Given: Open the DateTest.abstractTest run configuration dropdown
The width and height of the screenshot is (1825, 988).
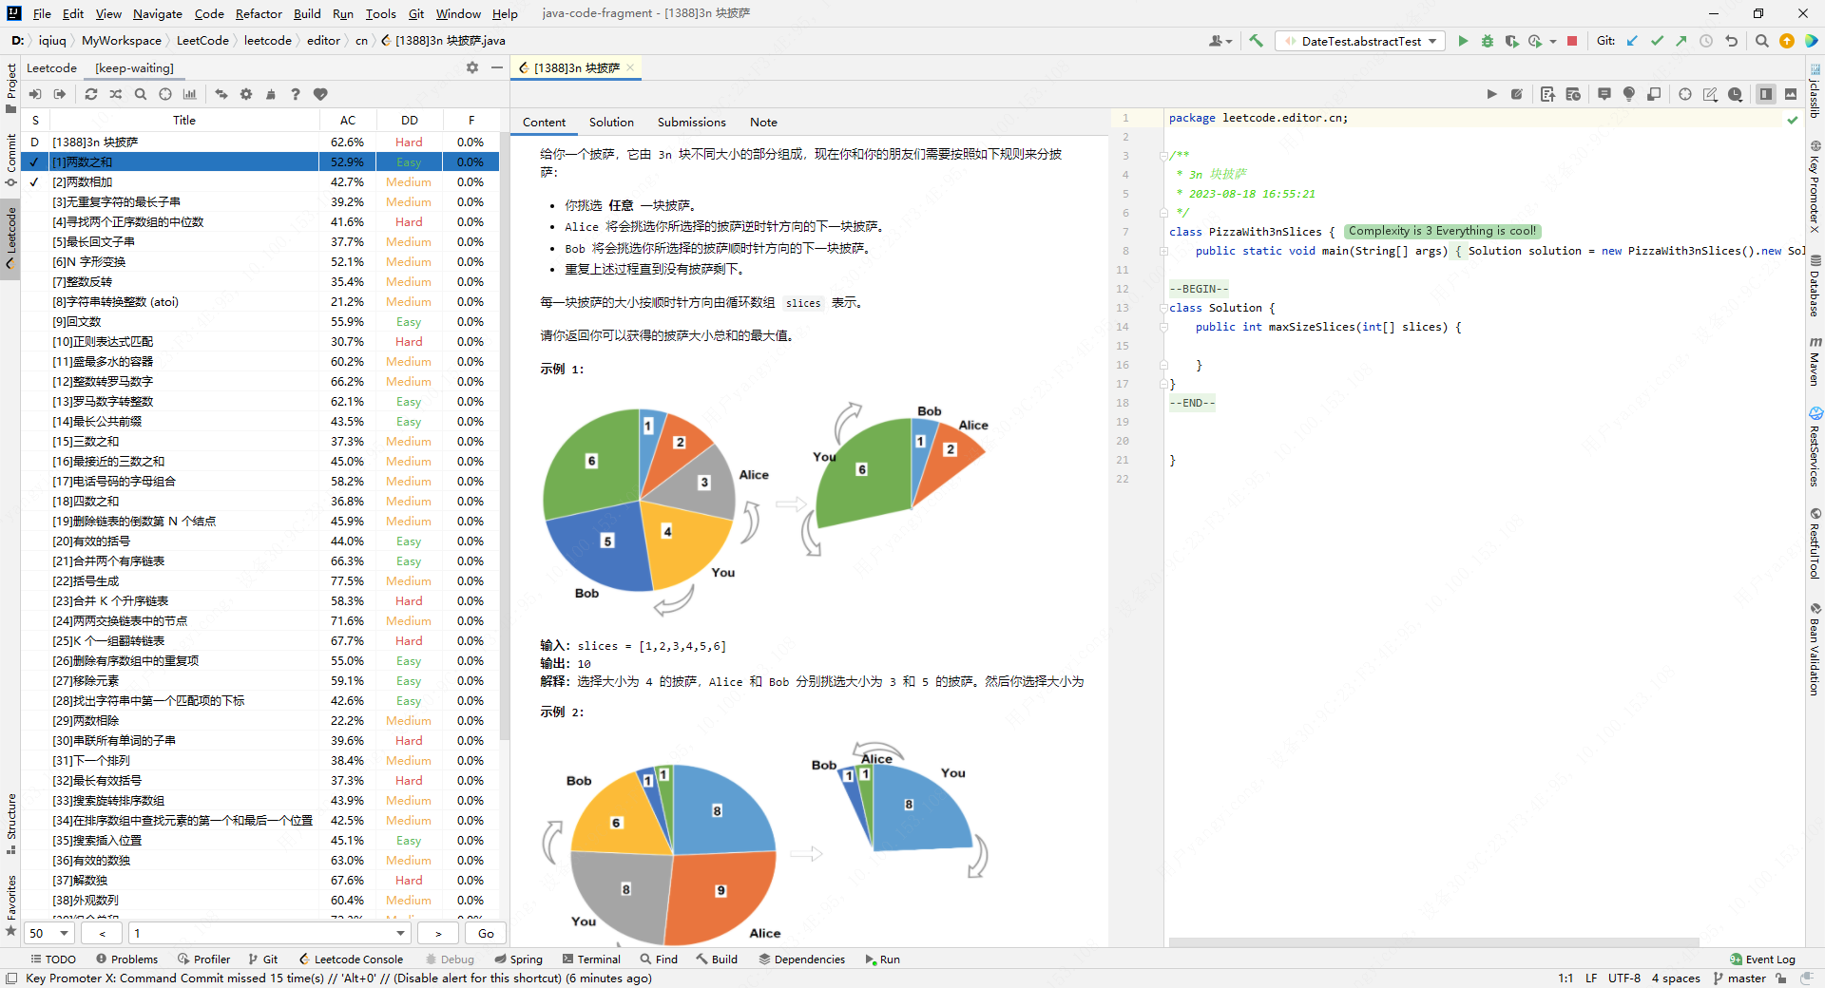Looking at the screenshot, I should (1359, 41).
